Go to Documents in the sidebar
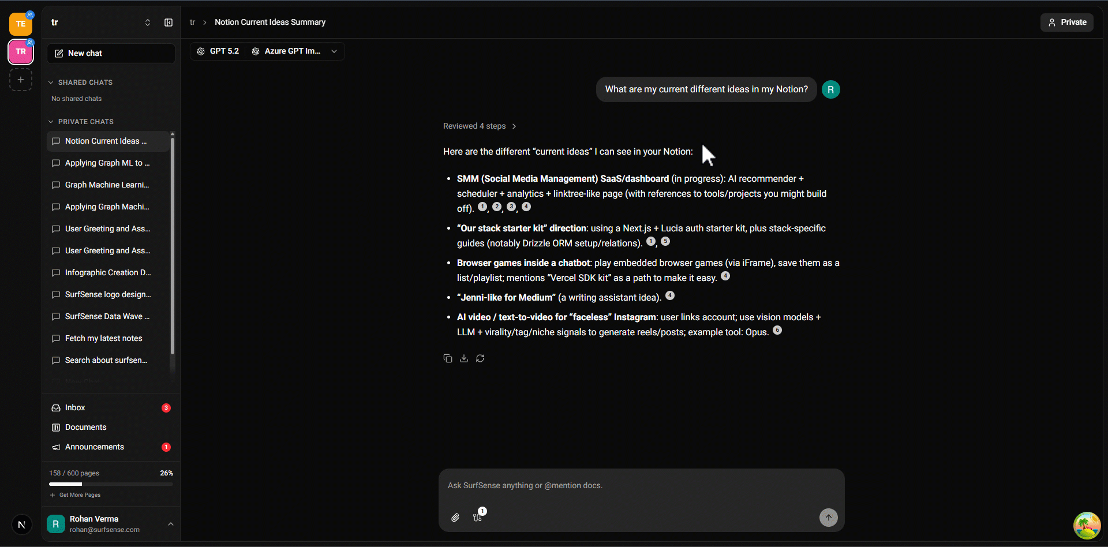 [x=85, y=428]
